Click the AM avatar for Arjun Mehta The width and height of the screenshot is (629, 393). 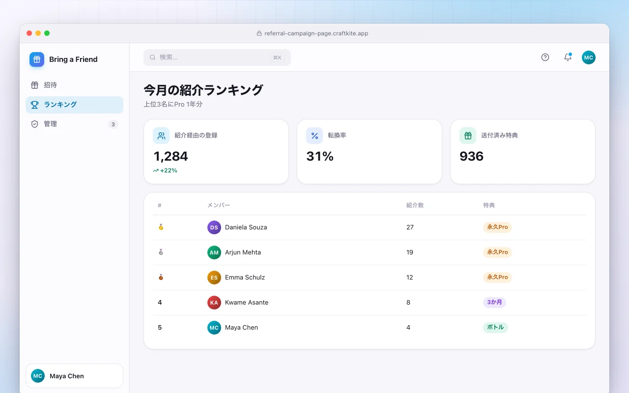[x=214, y=253]
